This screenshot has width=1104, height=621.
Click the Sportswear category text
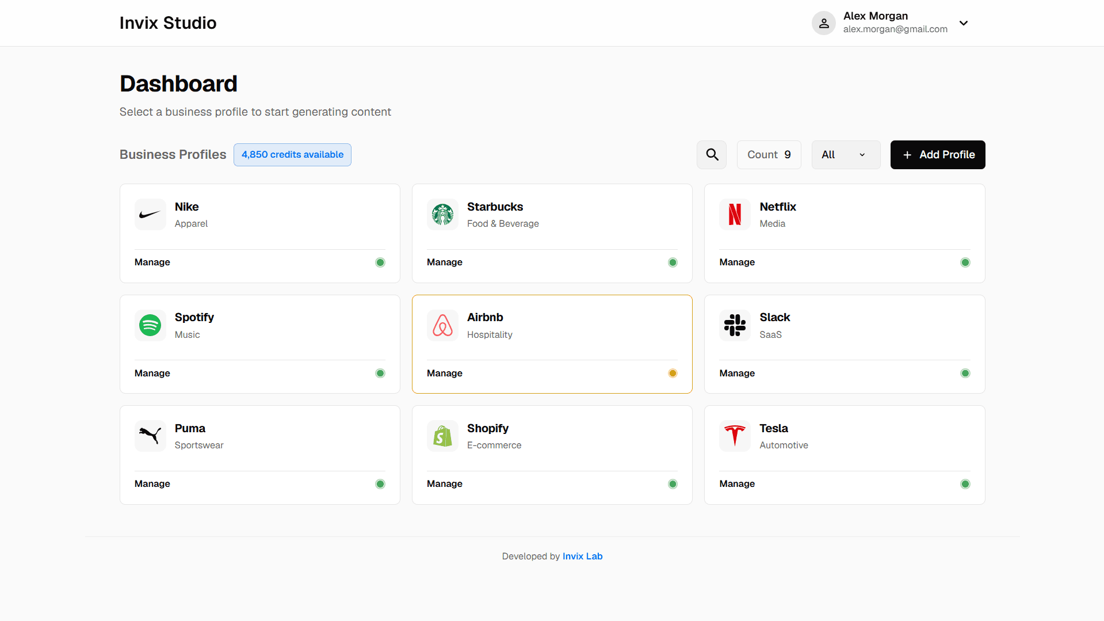click(x=199, y=445)
